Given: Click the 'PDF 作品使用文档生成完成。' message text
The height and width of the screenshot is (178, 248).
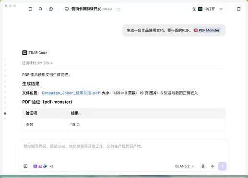Looking at the screenshot, I should click(x=47, y=75).
